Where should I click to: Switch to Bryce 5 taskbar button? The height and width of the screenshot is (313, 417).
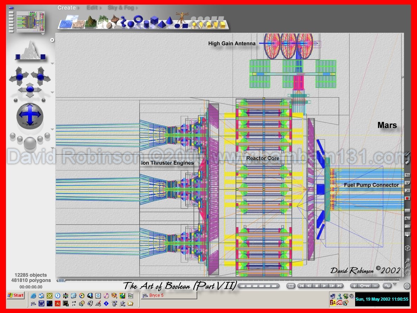[169, 295]
